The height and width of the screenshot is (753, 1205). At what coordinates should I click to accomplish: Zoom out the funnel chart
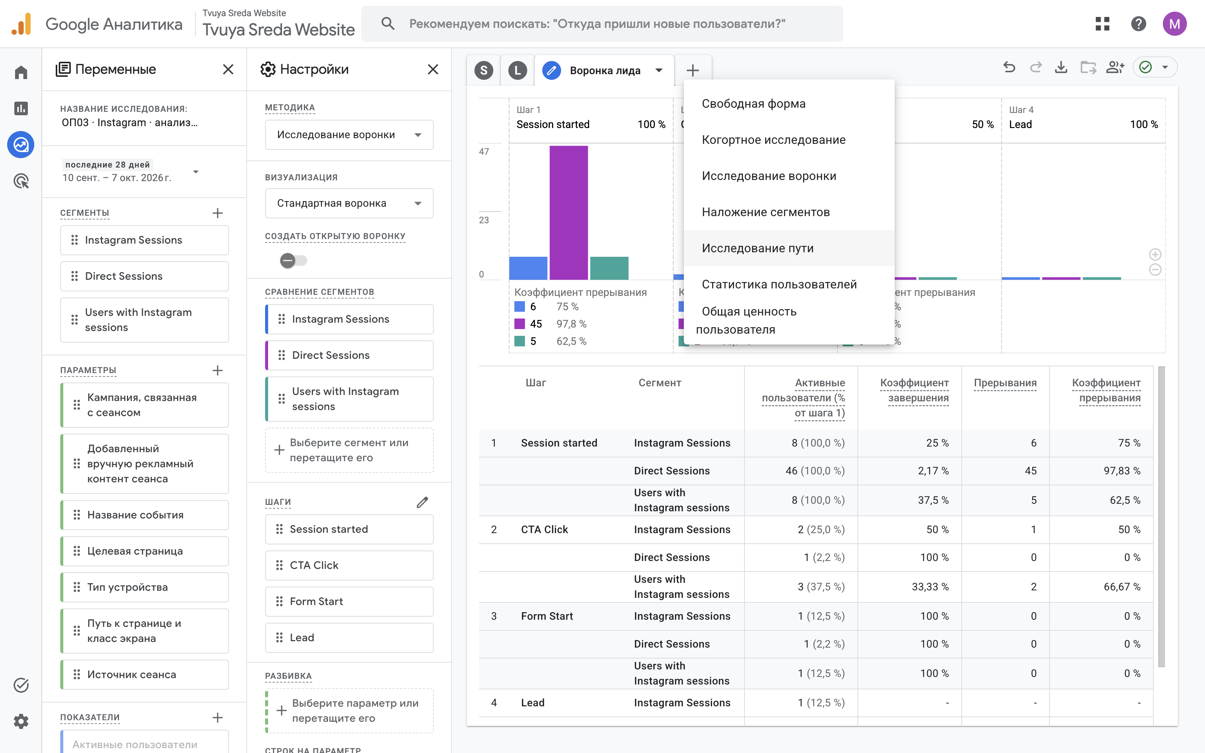(x=1155, y=270)
